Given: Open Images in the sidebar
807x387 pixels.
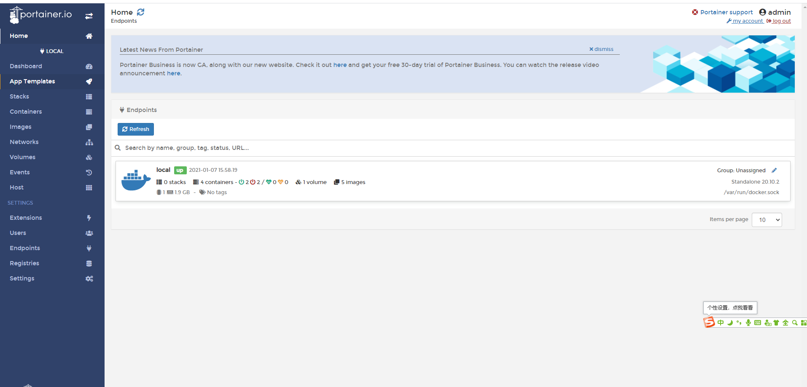Looking at the screenshot, I should pos(52,127).
